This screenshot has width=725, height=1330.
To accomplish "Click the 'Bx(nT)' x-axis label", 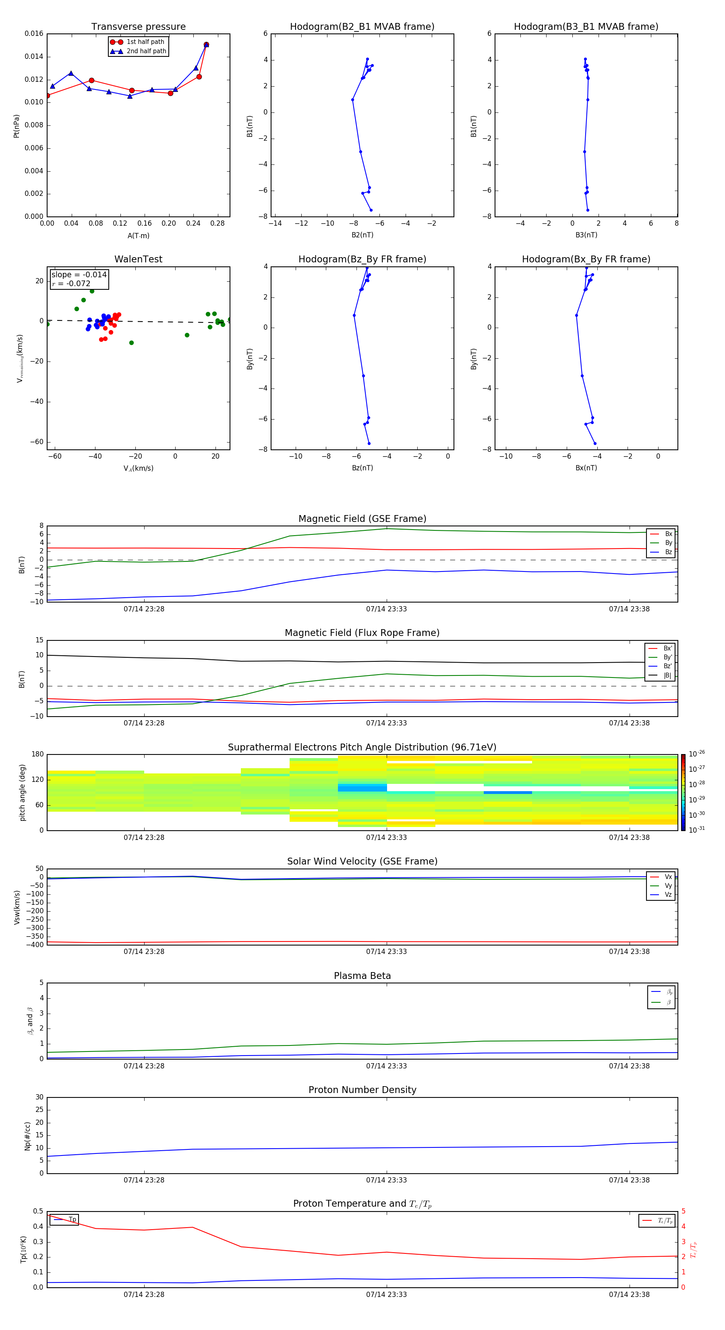I will click(x=586, y=468).
